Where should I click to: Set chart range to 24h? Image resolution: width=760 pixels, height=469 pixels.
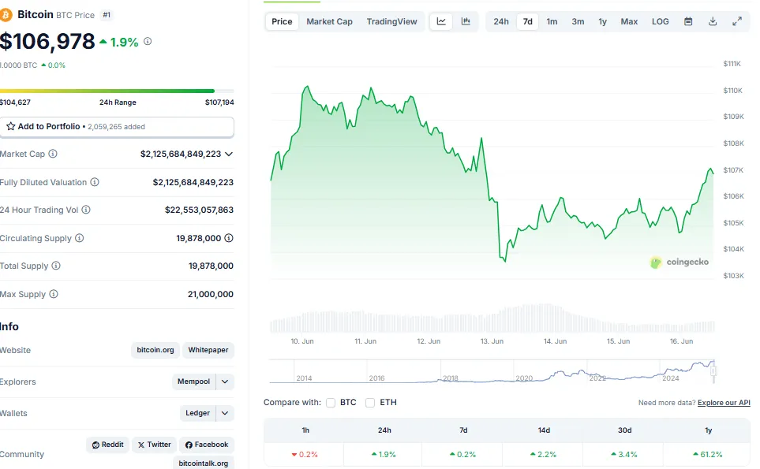[x=501, y=21]
